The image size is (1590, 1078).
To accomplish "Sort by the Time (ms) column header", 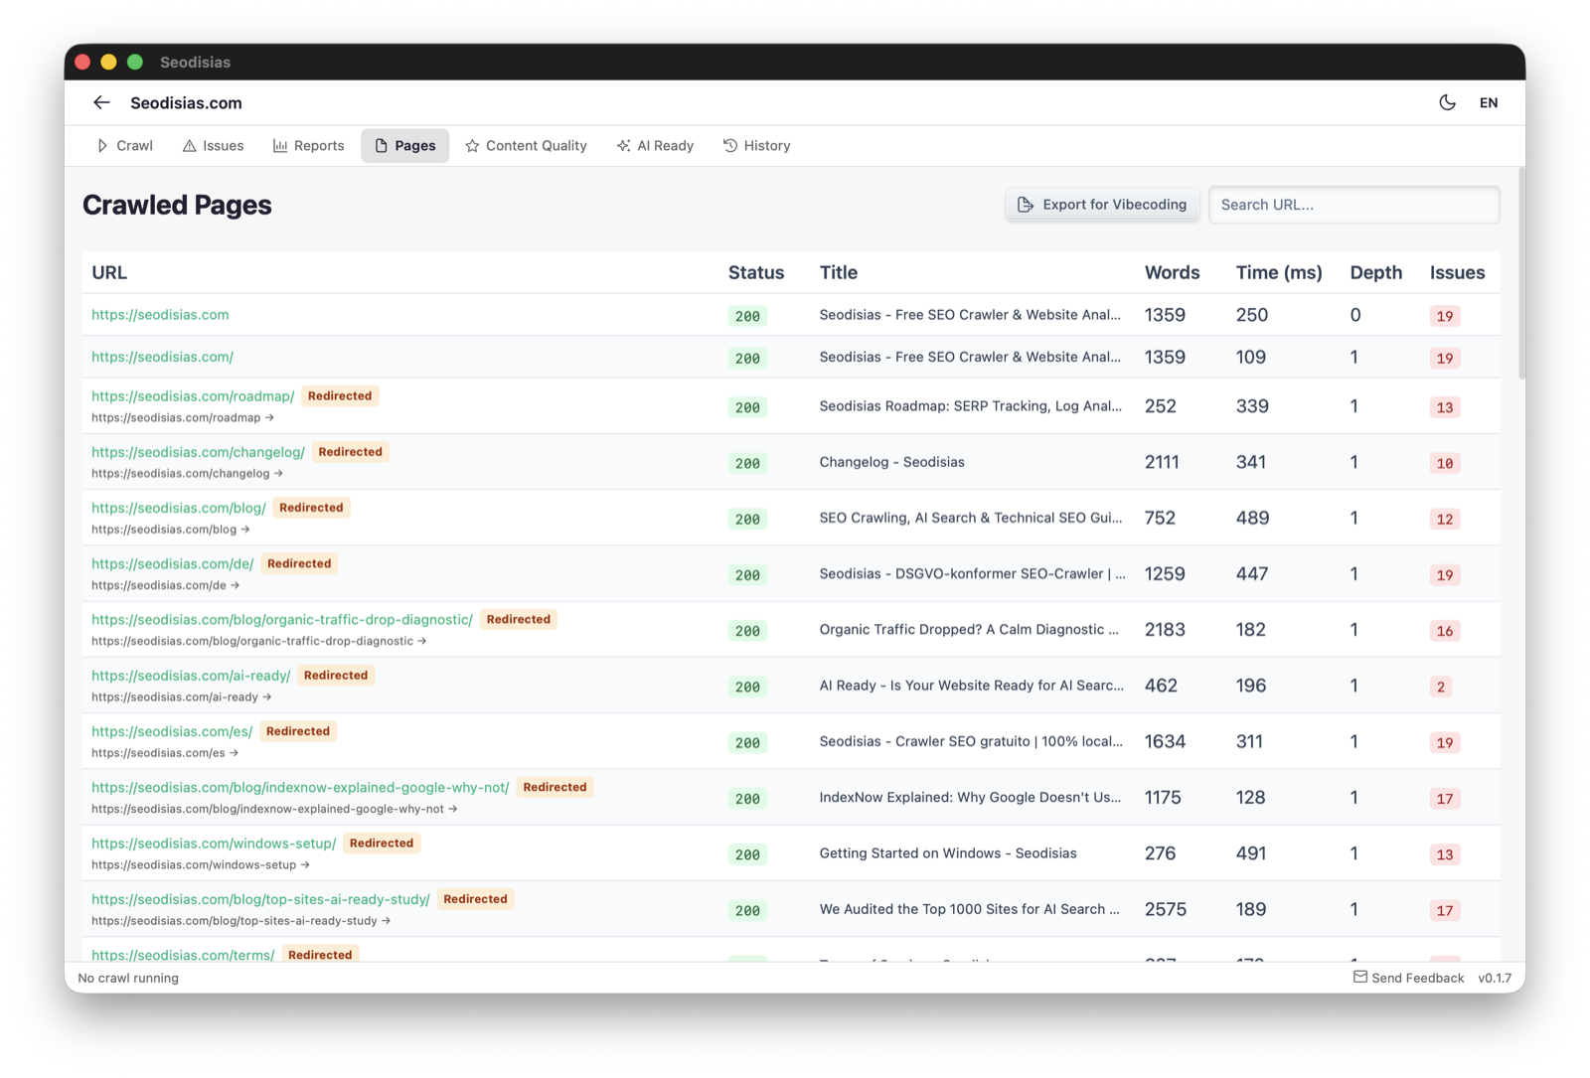I will 1279,272.
